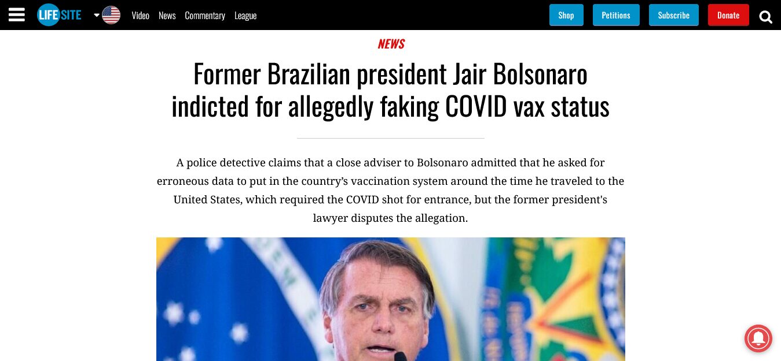Click the red notification bell icon

tap(758, 338)
